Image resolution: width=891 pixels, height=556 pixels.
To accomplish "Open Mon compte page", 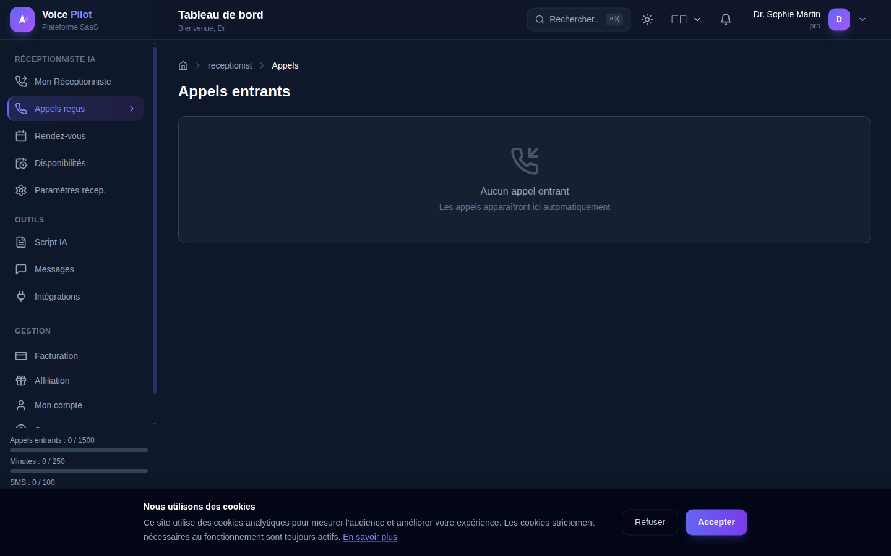I will pyautogui.click(x=75, y=405).
